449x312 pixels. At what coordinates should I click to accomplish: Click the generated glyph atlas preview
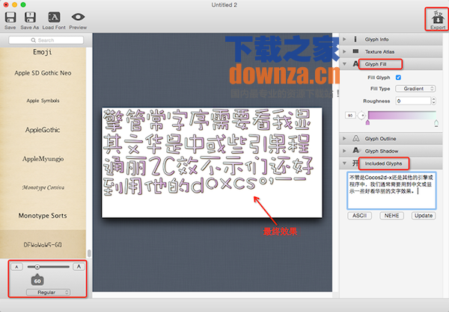tap(212, 163)
